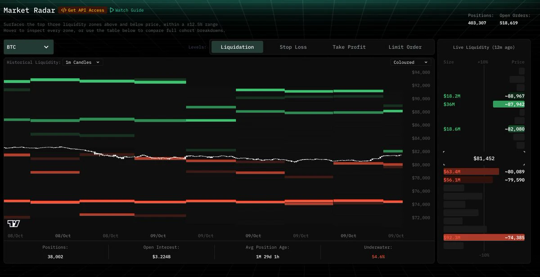Viewport: 540px width, 277px height.
Task: Select the Stop Loss levels tab
Action: (x=293, y=47)
